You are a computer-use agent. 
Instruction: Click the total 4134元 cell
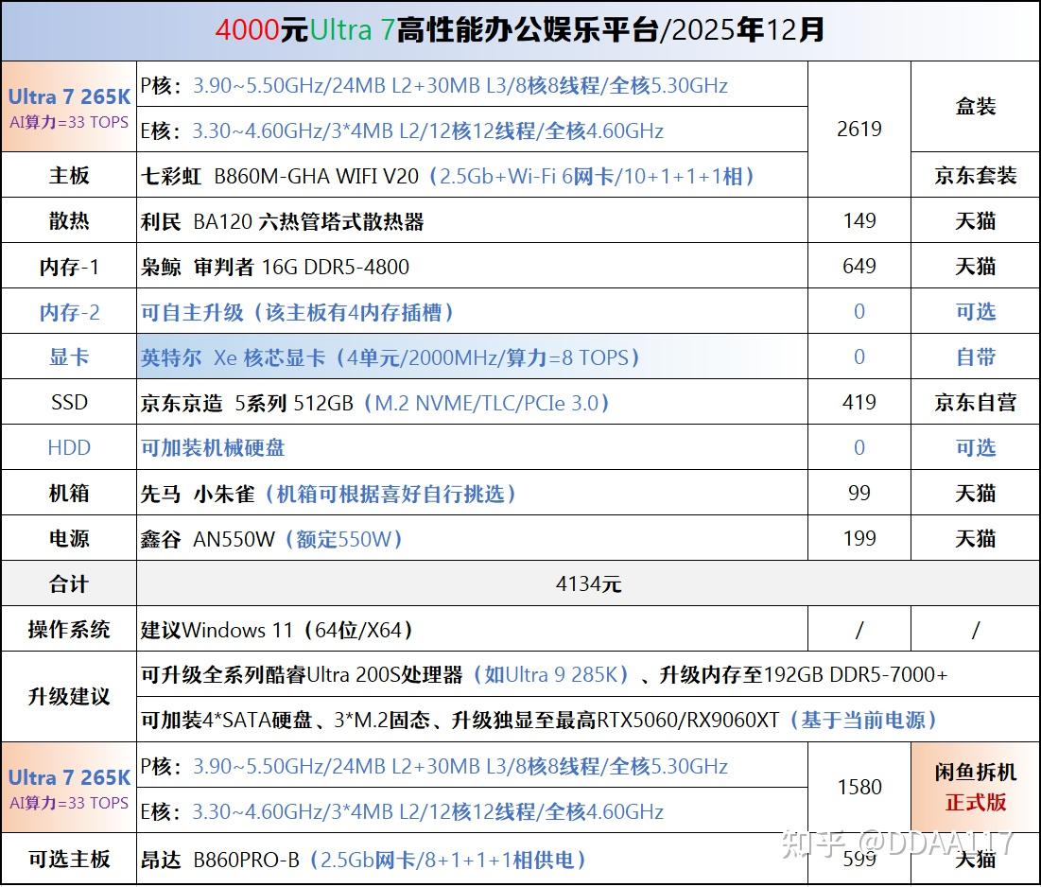click(588, 583)
